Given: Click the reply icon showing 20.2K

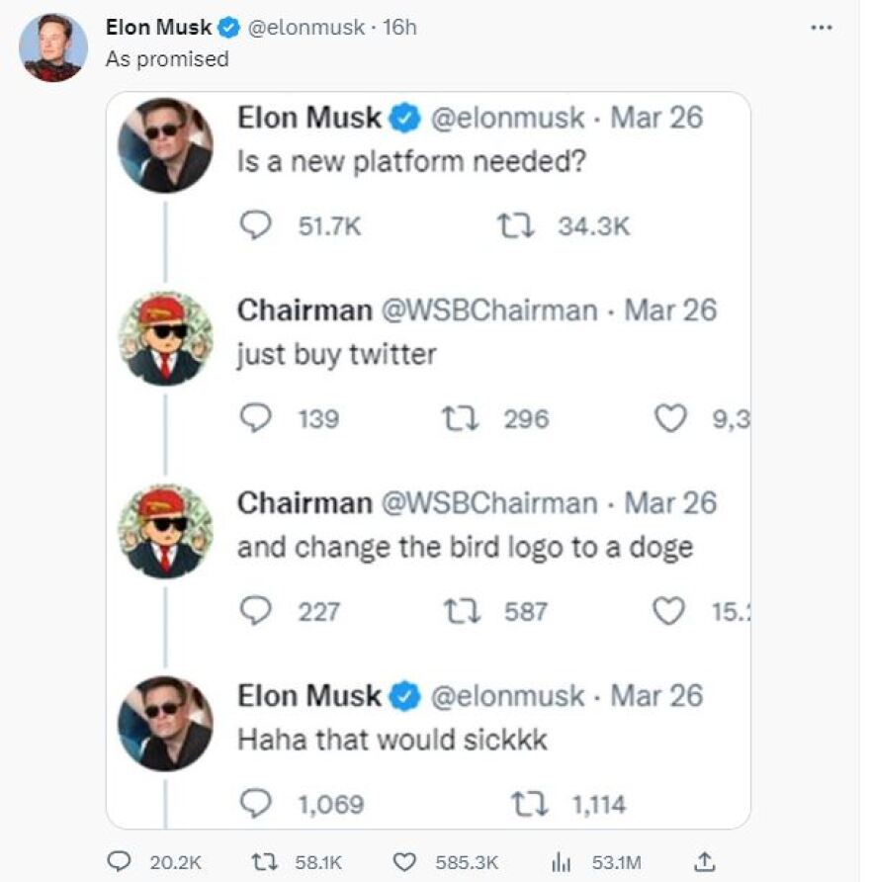Looking at the screenshot, I should coord(119,862).
